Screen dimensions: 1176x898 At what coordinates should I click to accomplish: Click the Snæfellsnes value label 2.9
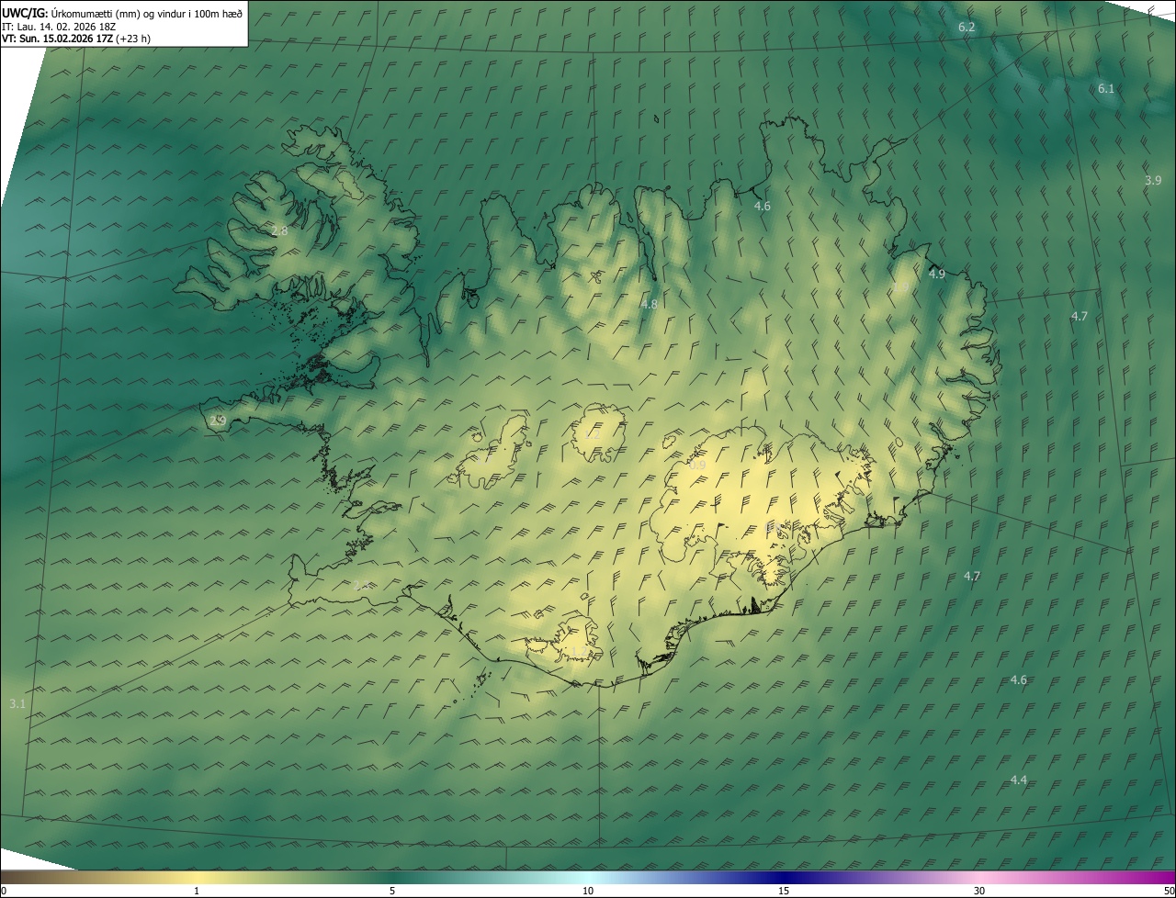218,421
